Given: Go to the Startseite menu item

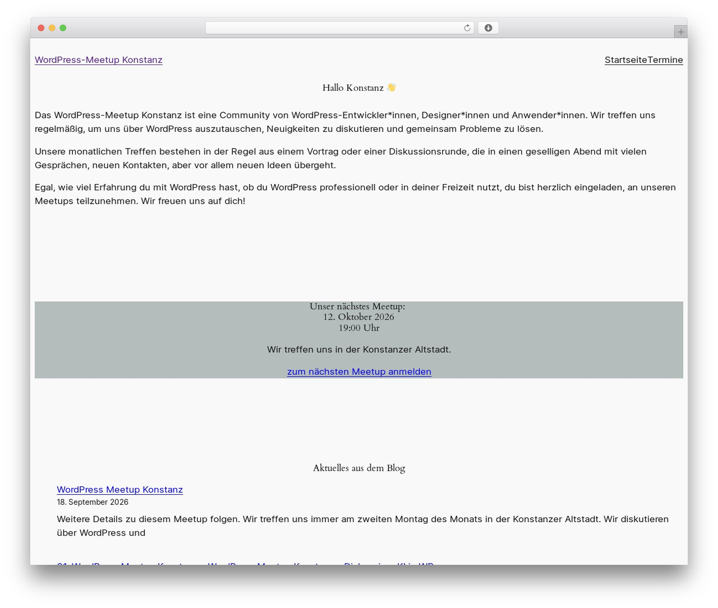Looking at the screenshot, I should coord(626,60).
